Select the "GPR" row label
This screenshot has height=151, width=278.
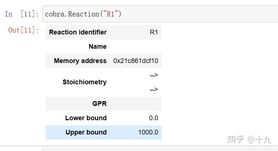pyautogui.click(x=99, y=104)
